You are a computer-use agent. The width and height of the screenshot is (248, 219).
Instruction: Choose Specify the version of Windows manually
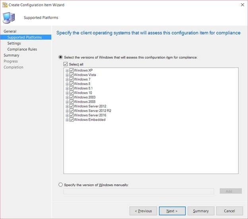[x=60, y=185]
